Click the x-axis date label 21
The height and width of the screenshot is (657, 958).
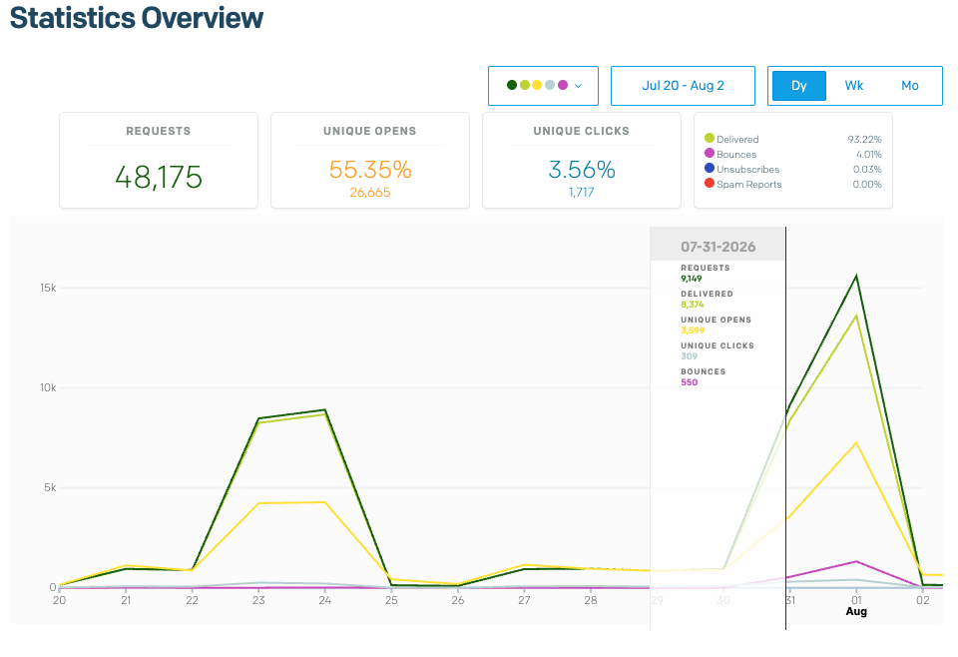(x=126, y=600)
